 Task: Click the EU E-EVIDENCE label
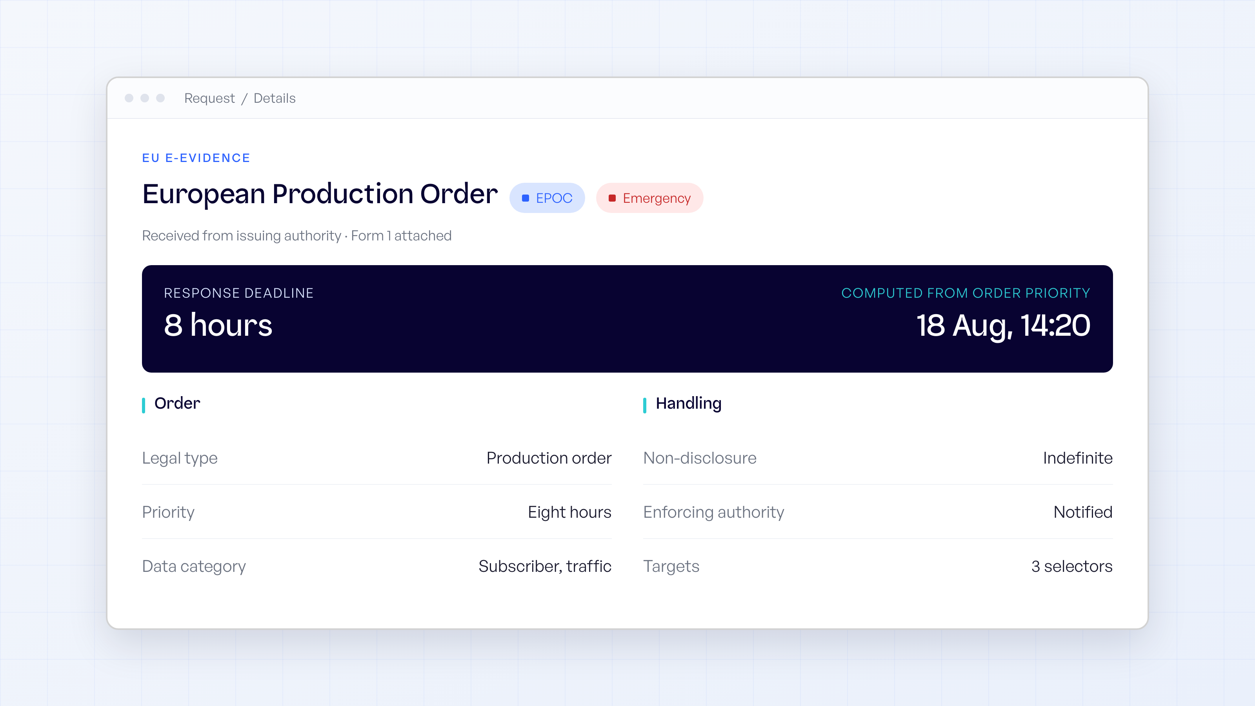tap(196, 158)
